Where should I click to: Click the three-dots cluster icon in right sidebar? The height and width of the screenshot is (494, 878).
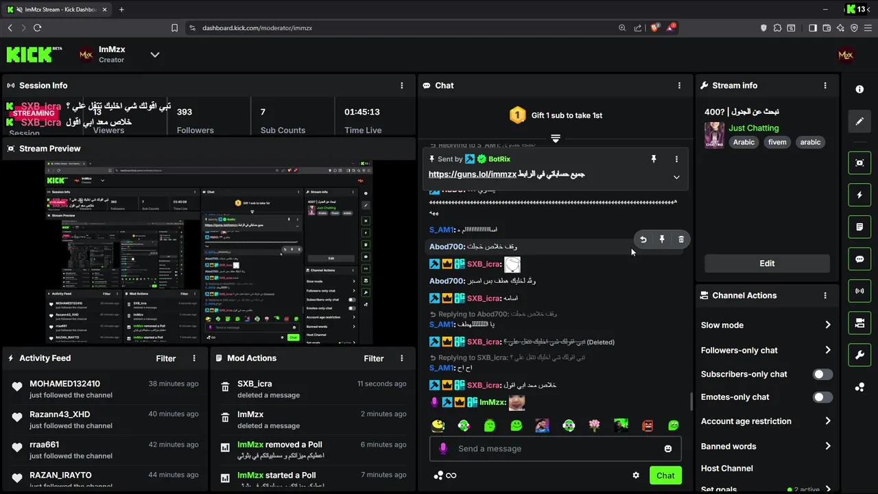point(859,387)
